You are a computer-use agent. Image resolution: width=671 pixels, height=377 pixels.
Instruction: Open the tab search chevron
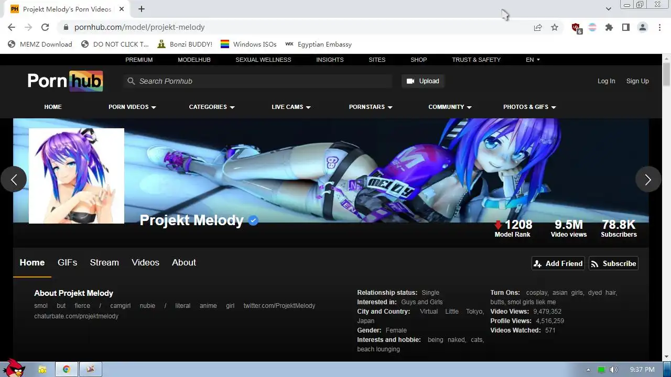click(608, 9)
